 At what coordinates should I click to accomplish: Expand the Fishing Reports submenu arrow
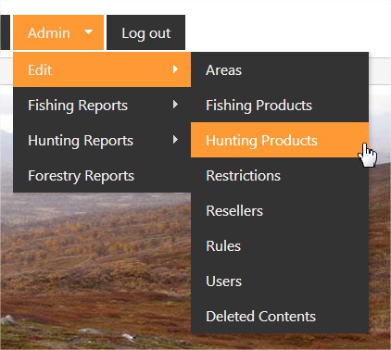(x=175, y=105)
